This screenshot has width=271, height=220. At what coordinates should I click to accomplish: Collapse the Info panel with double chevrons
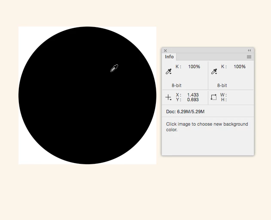[250, 50]
